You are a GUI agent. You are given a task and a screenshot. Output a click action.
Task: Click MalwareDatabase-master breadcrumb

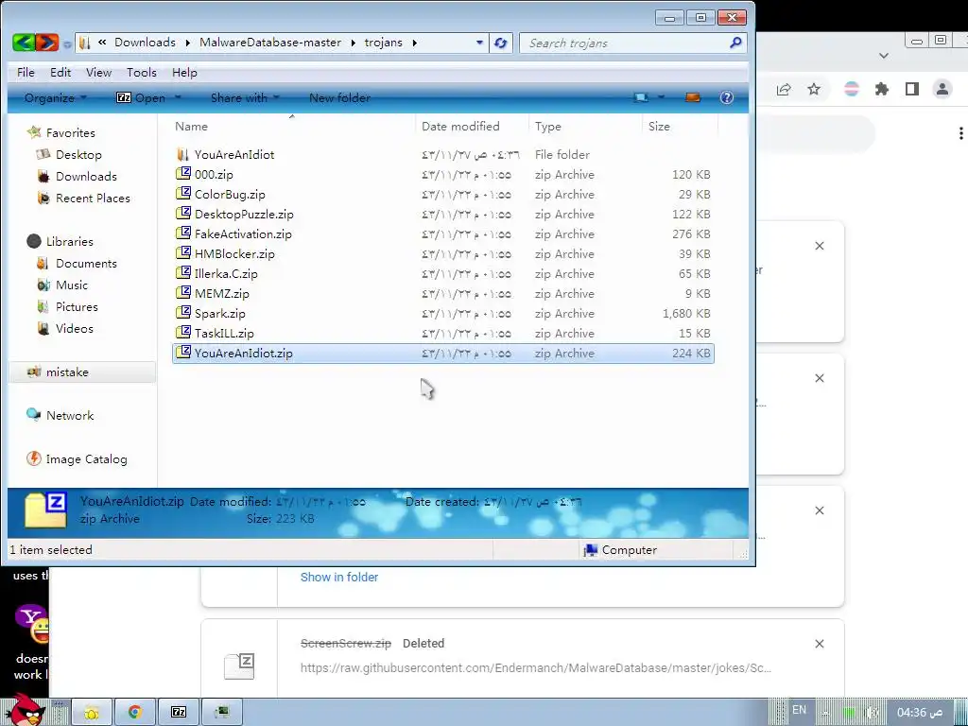[270, 42]
